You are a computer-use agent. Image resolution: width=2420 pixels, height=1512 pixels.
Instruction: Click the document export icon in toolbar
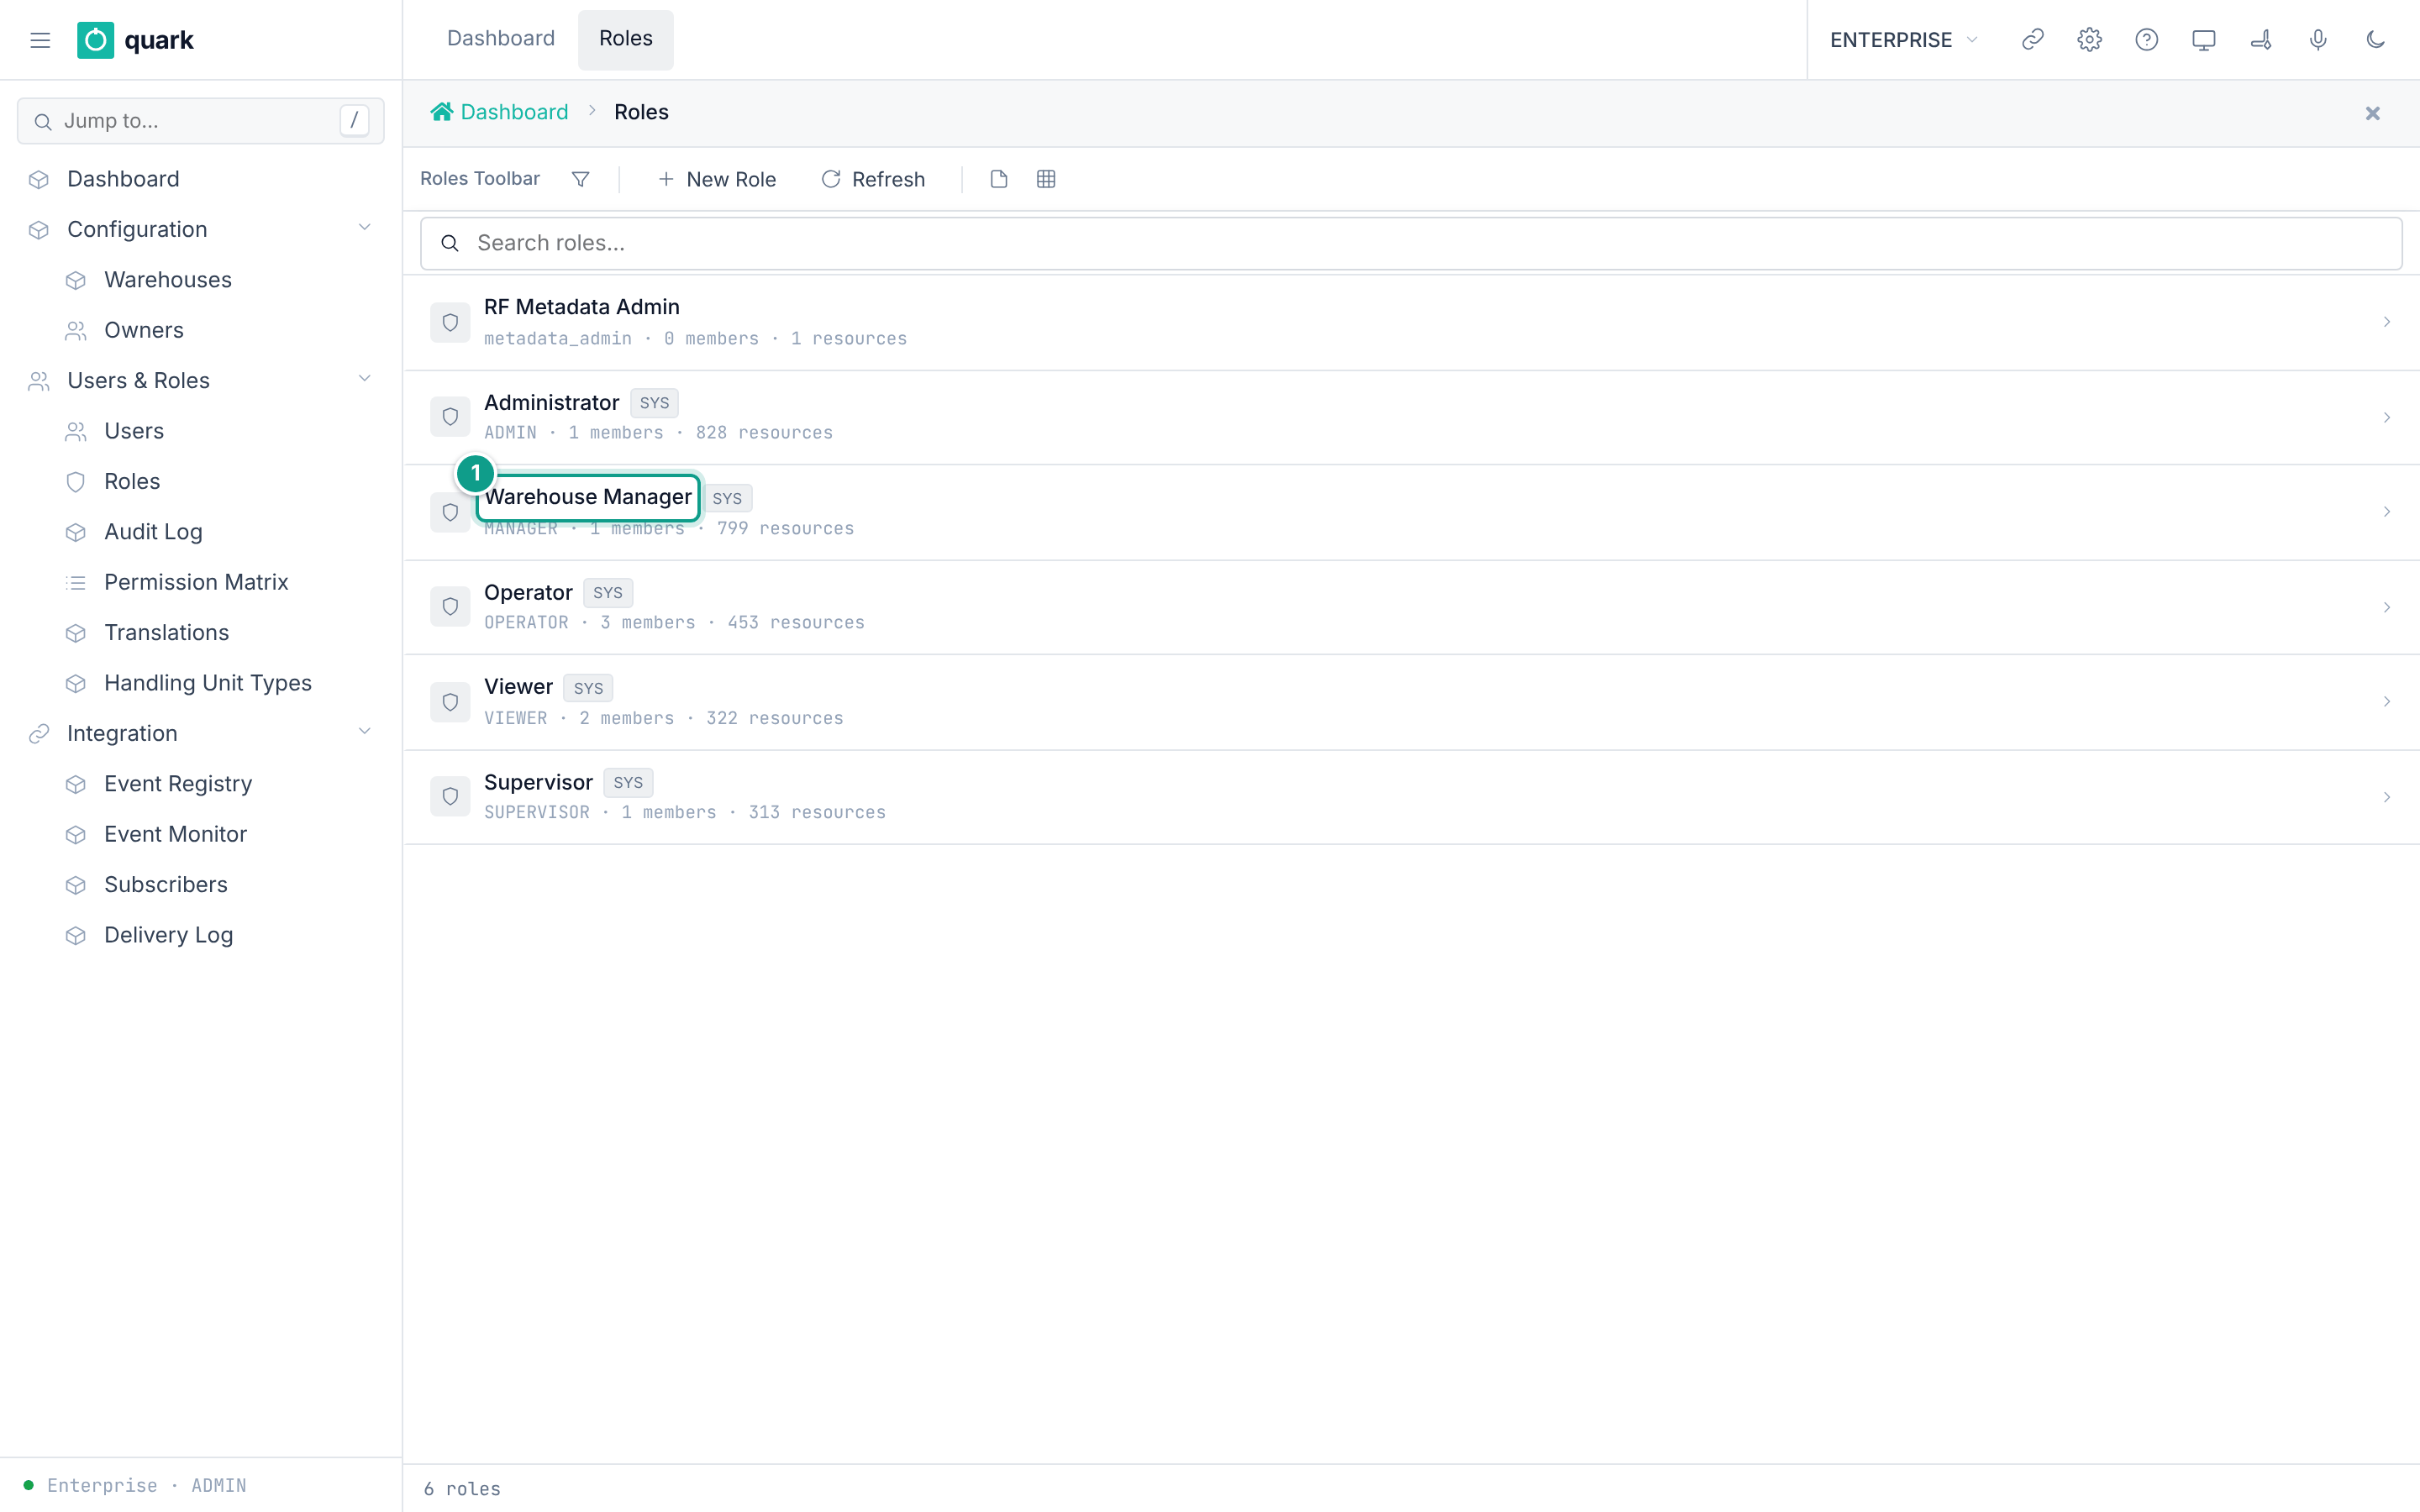pyautogui.click(x=998, y=179)
